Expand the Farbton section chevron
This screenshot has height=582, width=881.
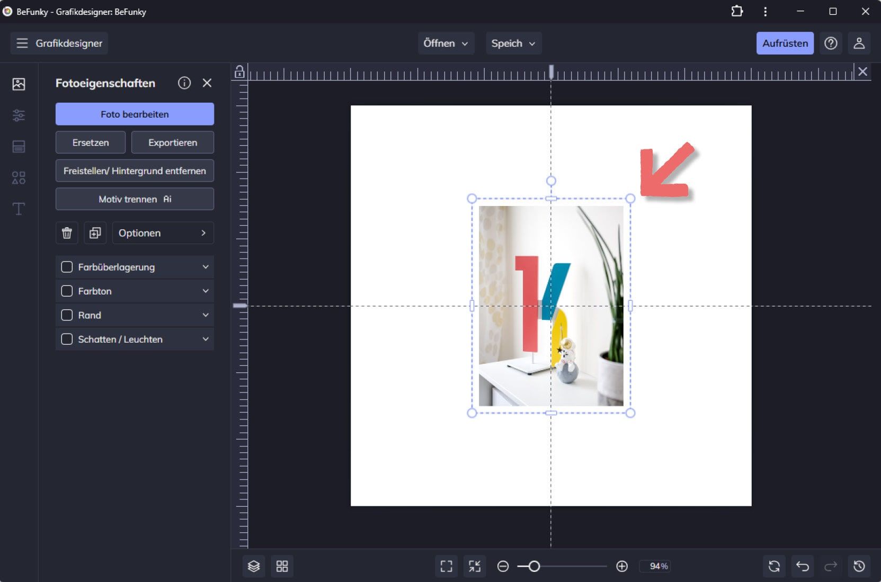tap(206, 291)
